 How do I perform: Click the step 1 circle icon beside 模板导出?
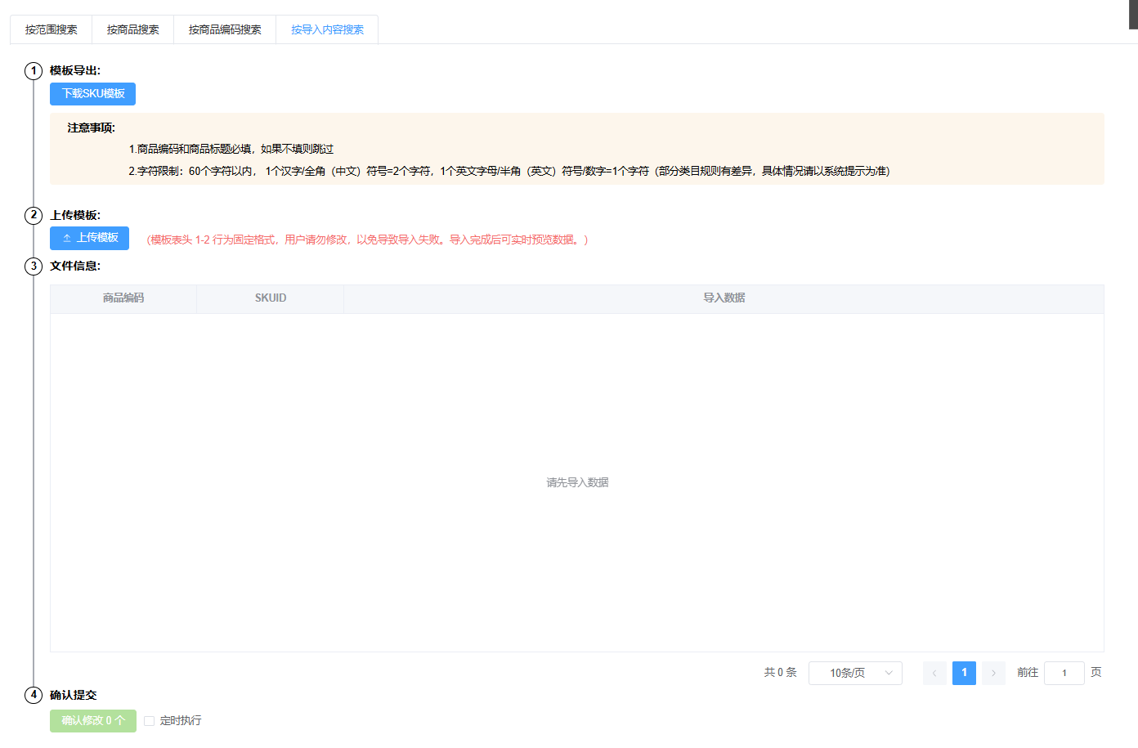[x=34, y=71]
